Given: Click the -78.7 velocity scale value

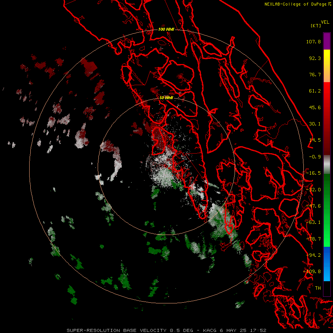Looking at the screenshot, I should pyautogui.click(x=313, y=239).
